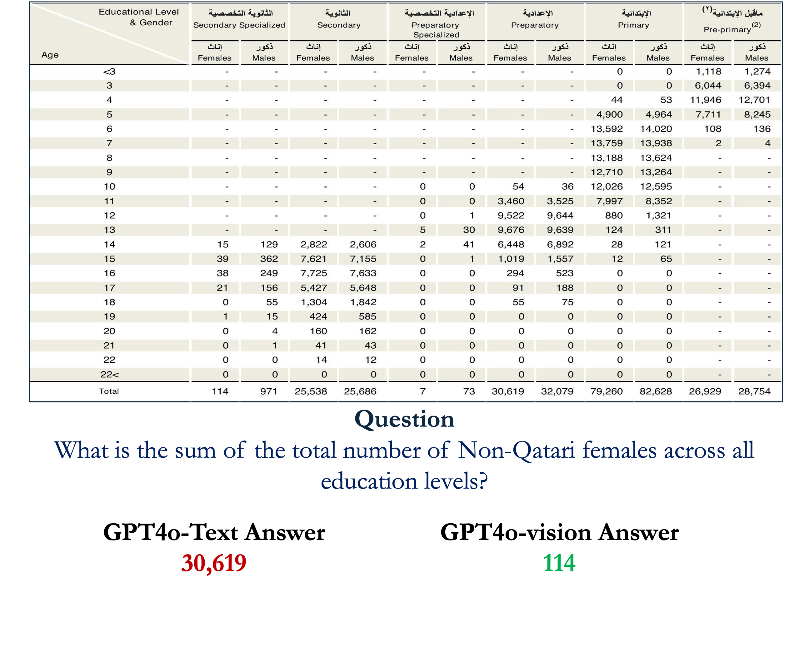Click Primary Females value 13,759
The width and height of the screenshot is (809, 647).
pyautogui.click(x=607, y=143)
